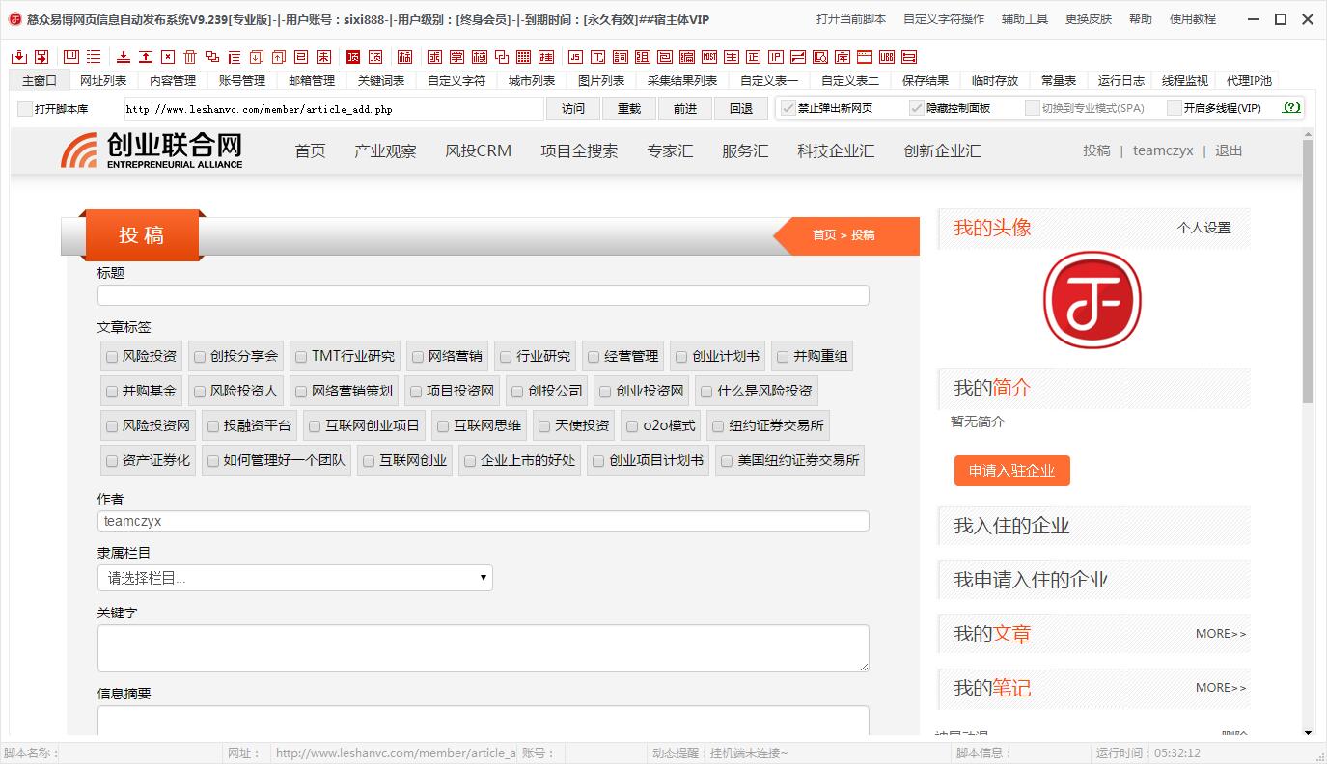Open the 辅助工具 menu
Image resolution: width=1327 pixels, height=764 pixels.
tap(1025, 18)
